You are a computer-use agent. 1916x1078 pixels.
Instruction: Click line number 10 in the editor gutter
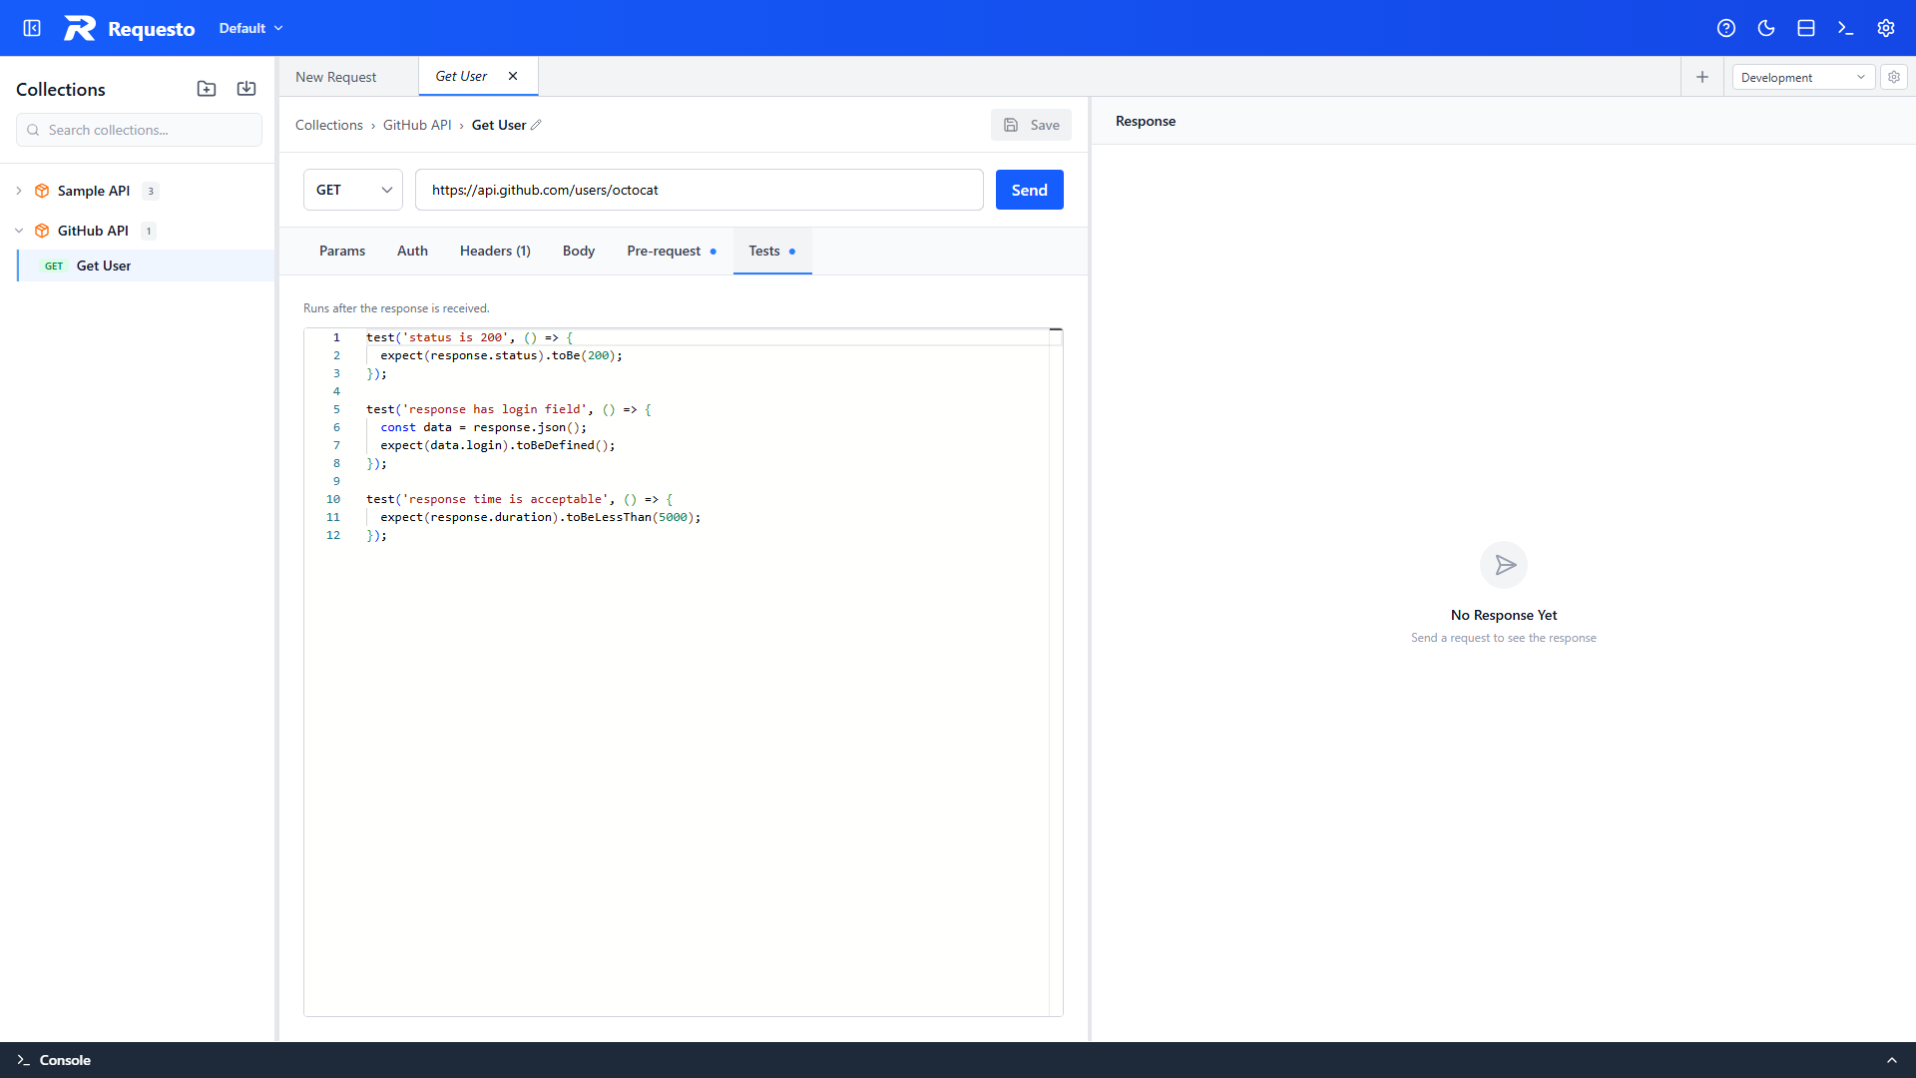[333, 499]
